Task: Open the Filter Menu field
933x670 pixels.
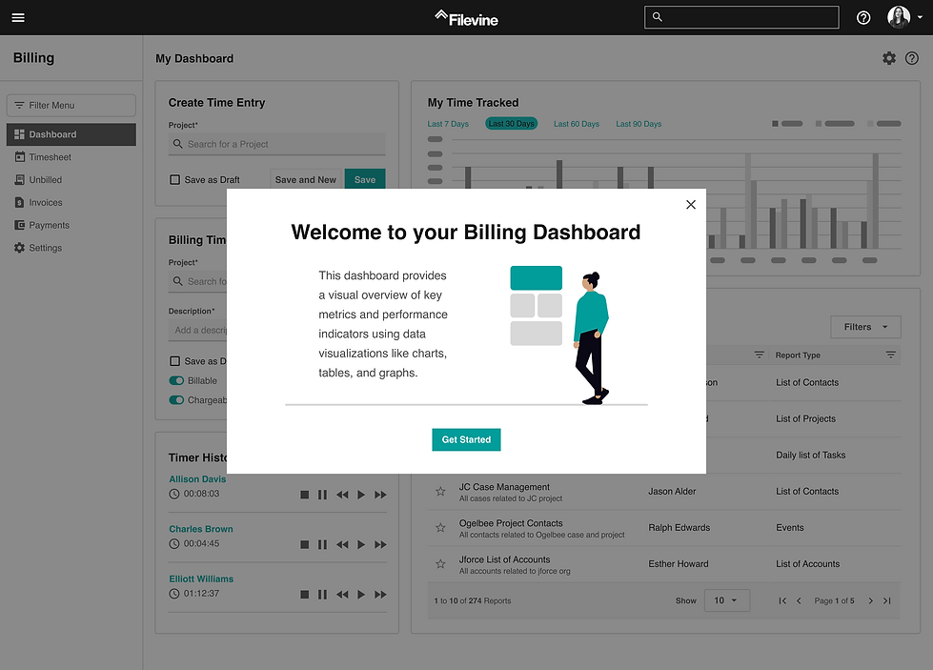Action: point(71,106)
